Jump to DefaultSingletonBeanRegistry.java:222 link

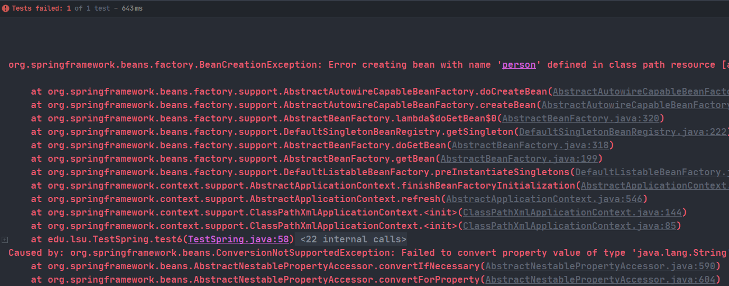click(x=623, y=132)
